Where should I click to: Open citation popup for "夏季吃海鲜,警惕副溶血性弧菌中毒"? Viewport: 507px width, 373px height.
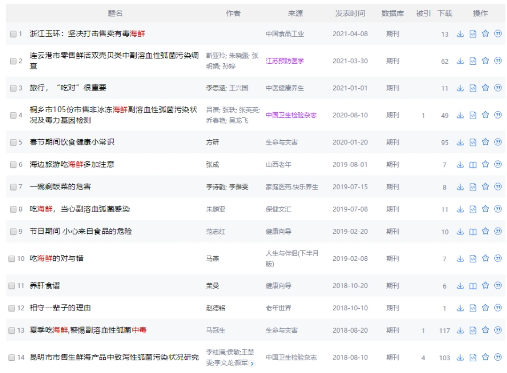click(498, 330)
